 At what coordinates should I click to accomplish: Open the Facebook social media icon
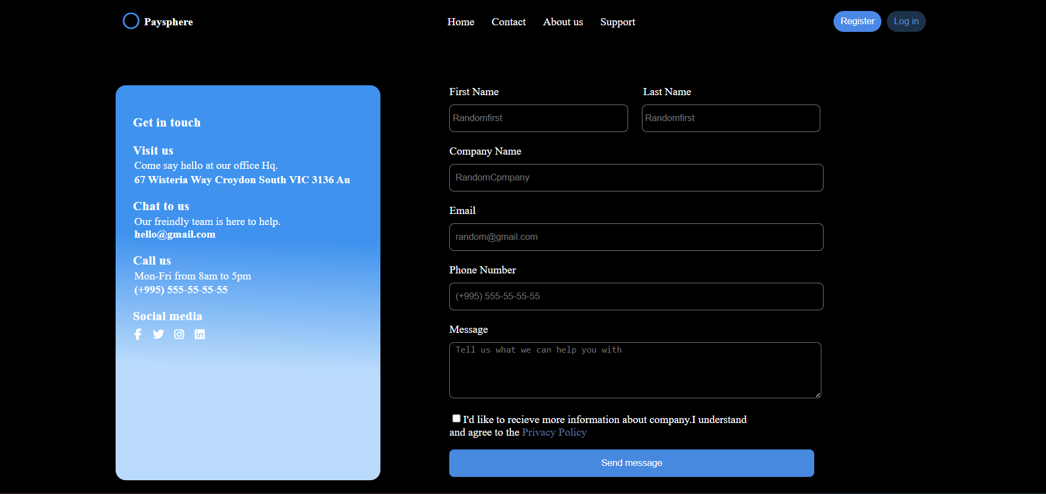(138, 334)
